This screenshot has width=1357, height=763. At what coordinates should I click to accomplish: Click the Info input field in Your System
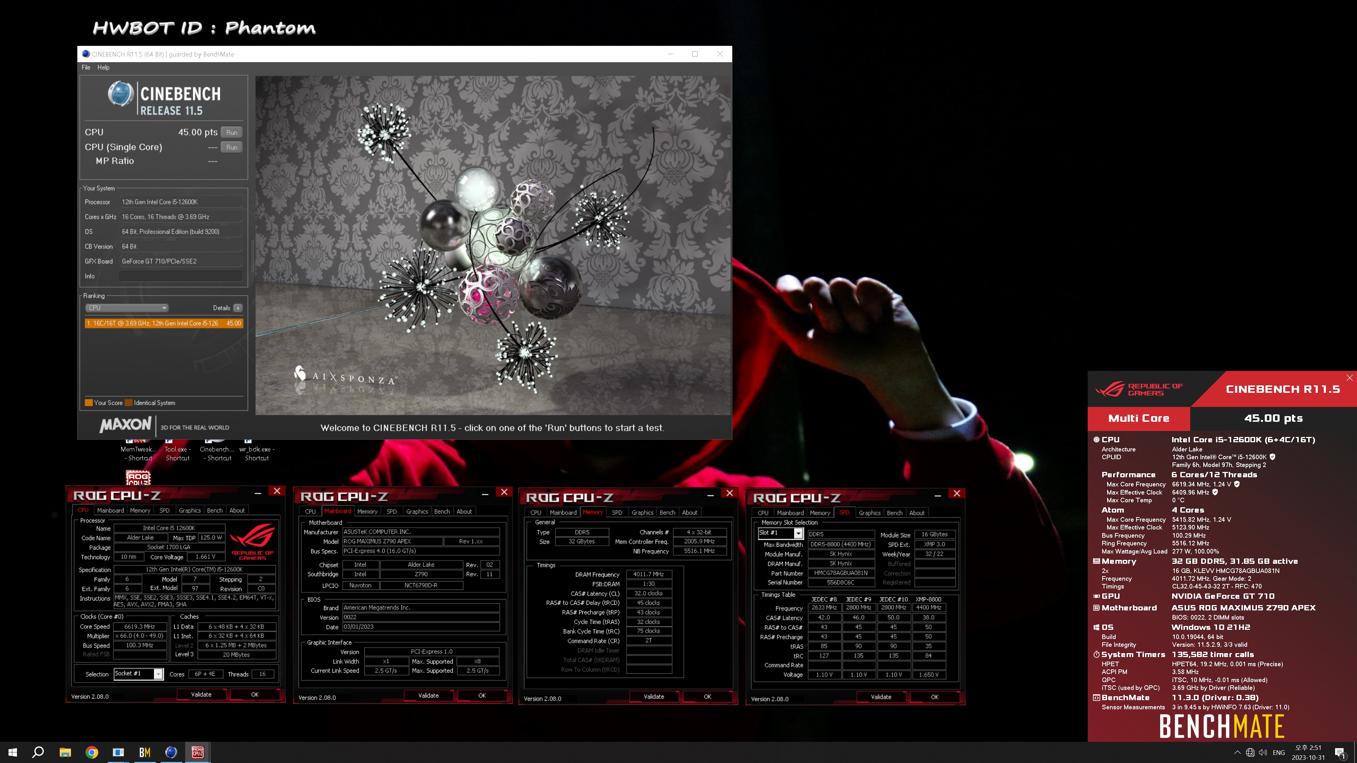[x=181, y=276]
